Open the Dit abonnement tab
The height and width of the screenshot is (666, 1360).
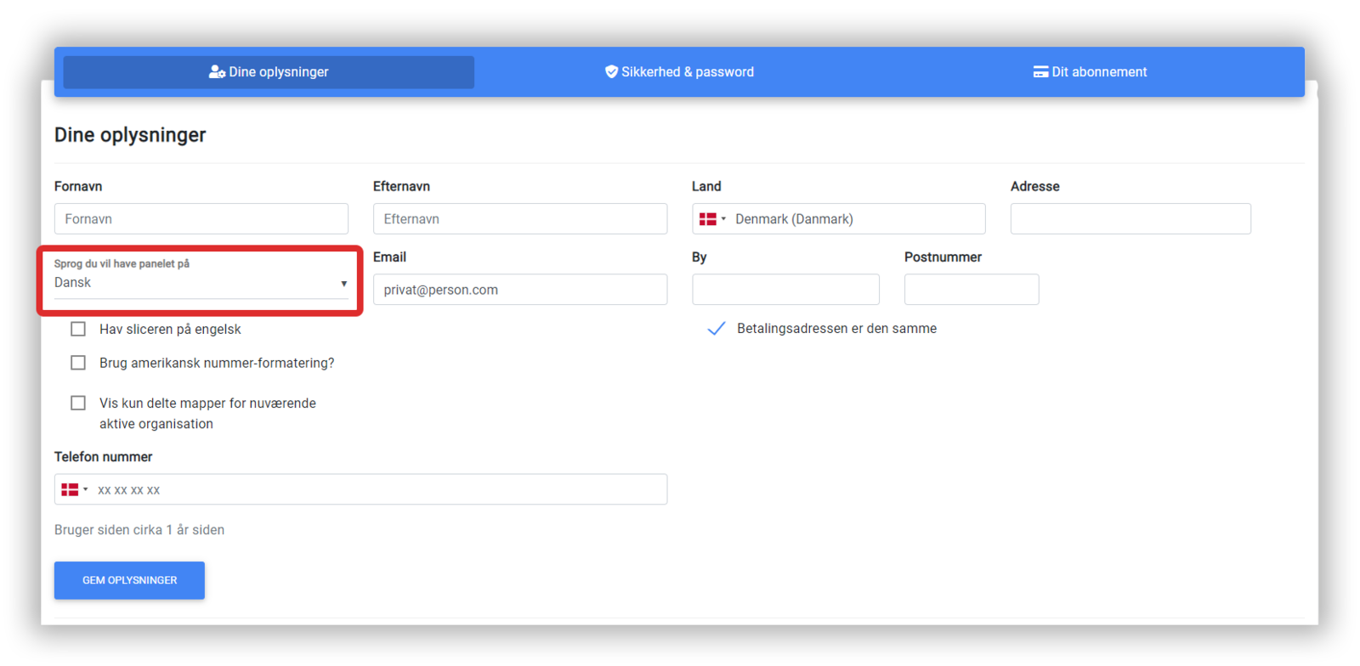click(1090, 72)
